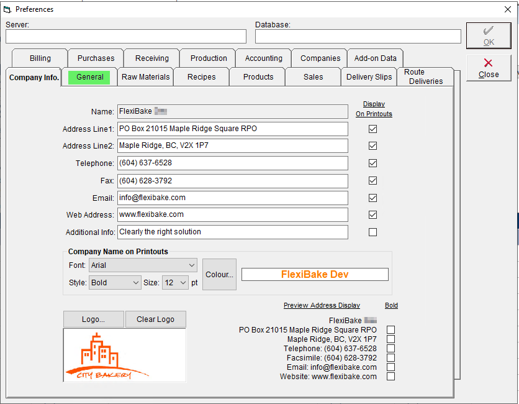Switch to the Add-on Data tab
Image resolution: width=519 pixels, height=404 pixels.
(376, 58)
